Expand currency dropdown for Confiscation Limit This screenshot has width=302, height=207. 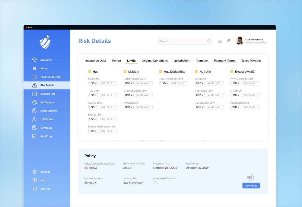200,107
